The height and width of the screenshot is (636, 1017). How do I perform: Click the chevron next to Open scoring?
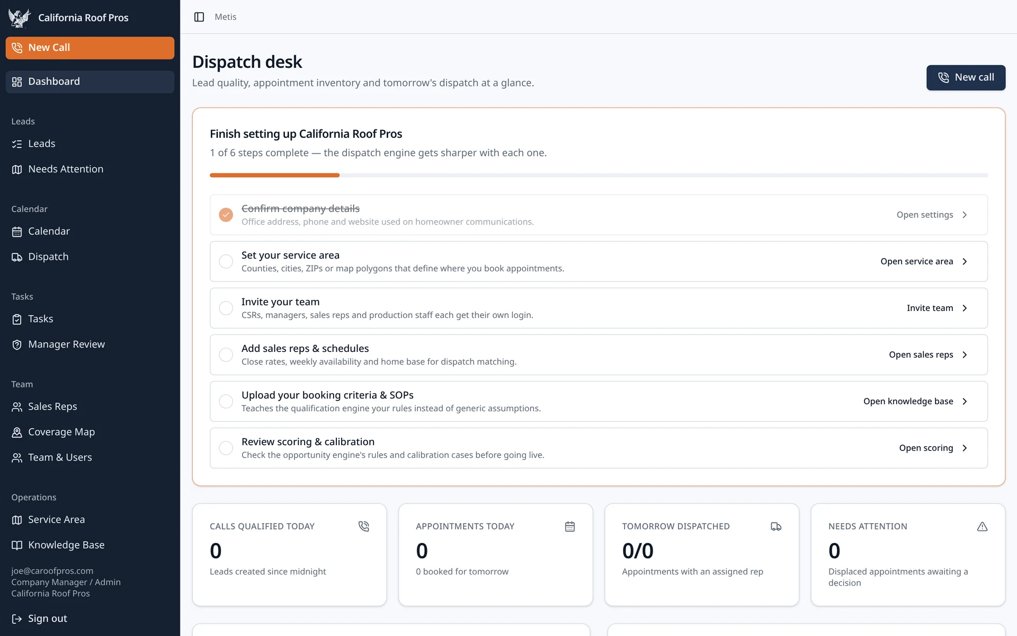965,448
